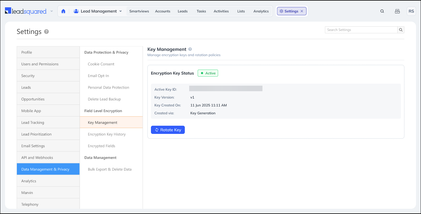Open Encryption Key History settings
The height and width of the screenshot is (214, 421).
tap(107, 134)
